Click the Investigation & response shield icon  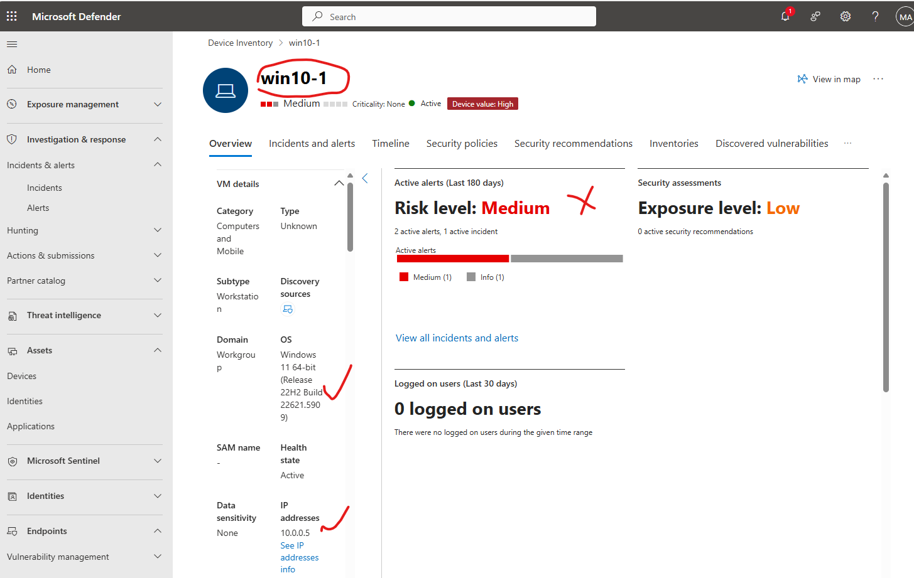[12, 139]
